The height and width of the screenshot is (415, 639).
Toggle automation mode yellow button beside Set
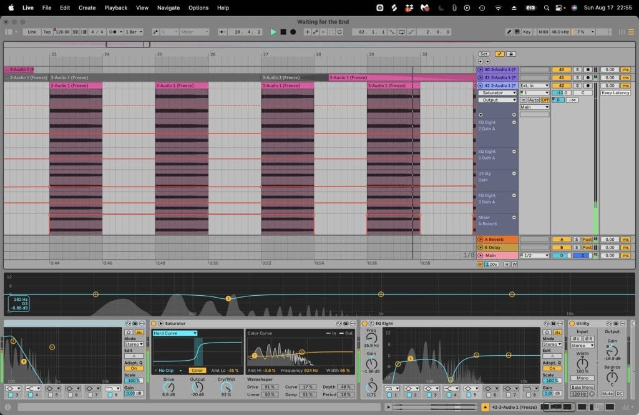(500, 54)
